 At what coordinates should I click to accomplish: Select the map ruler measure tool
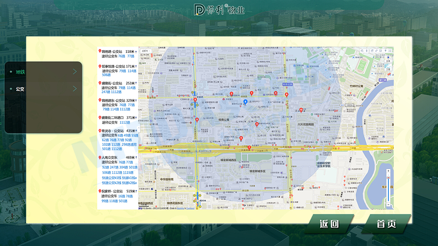click(x=376, y=51)
